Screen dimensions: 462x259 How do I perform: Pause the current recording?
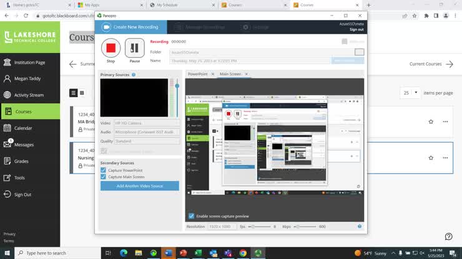(134, 48)
